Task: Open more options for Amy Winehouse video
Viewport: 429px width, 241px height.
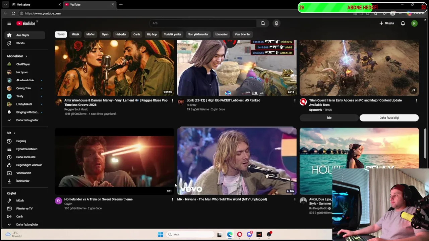Action: [172, 100]
